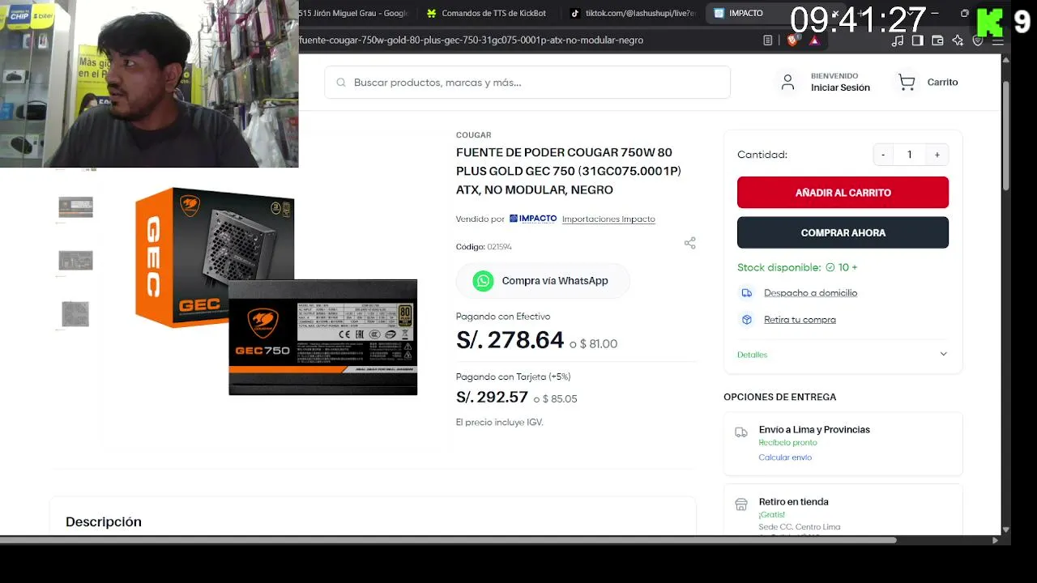
Task: Select the second product thumbnail image
Action: click(x=75, y=261)
